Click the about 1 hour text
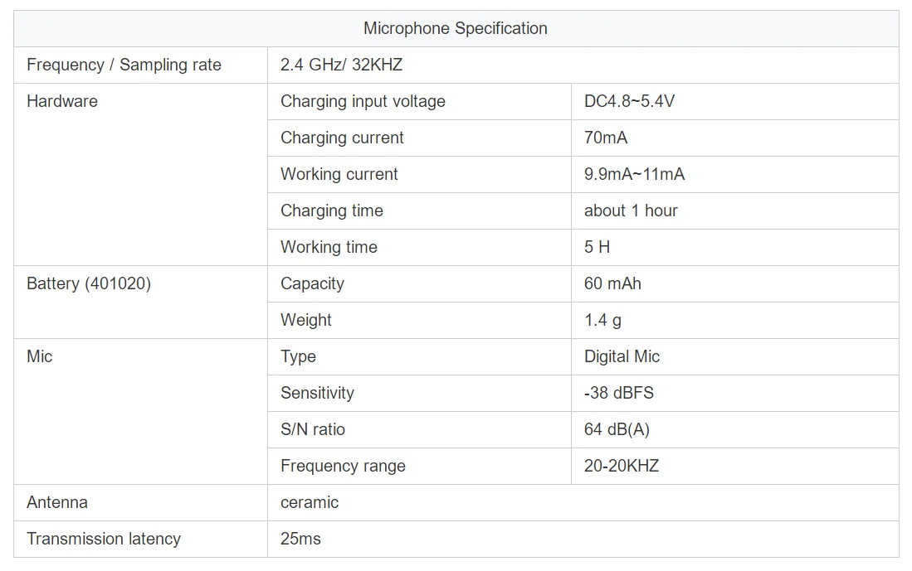Viewport: 912px width, 571px height. (x=631, y=210)
